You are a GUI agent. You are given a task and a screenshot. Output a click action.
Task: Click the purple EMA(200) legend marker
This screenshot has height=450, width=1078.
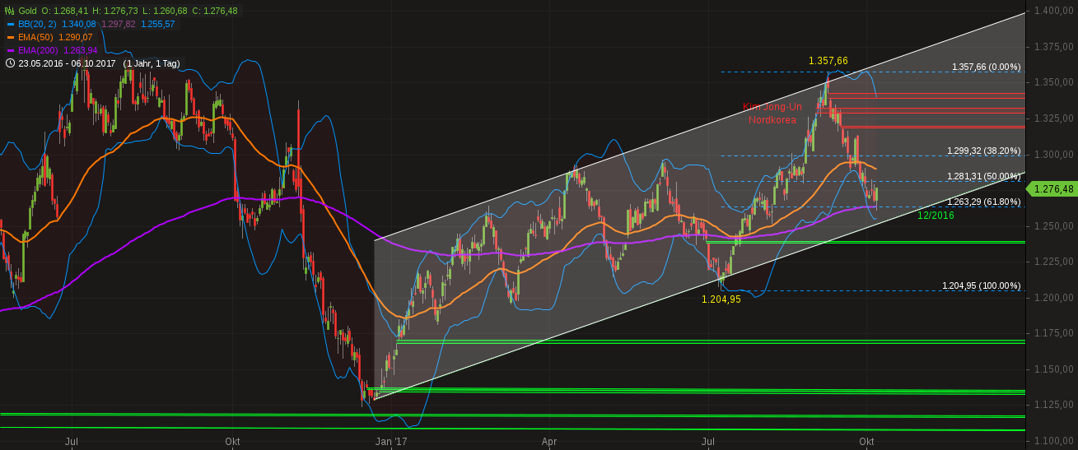[10, 50]
